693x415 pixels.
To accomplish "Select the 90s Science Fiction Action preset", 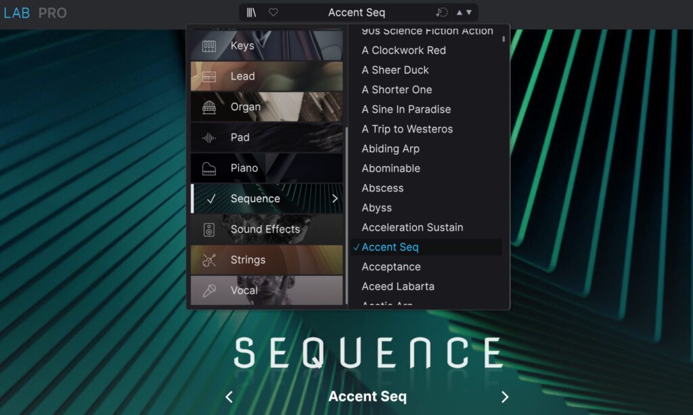I will [427, 31].
